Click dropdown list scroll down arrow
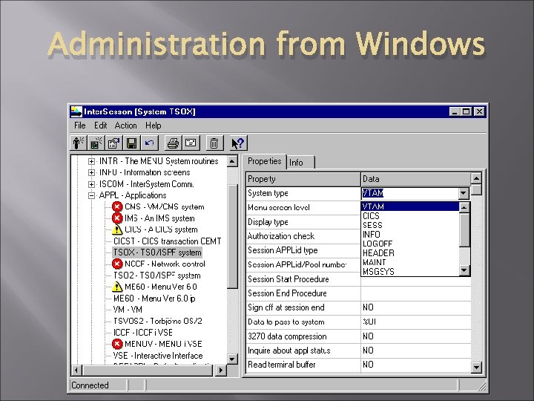The image size is (534, 401). coord(464,271)
